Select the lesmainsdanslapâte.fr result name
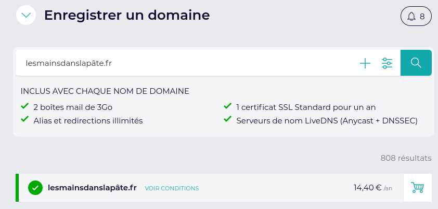The image size is (438, 209). 92,188
